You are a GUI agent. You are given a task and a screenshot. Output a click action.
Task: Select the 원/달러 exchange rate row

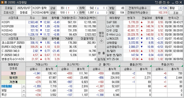(x=144, y=51)
